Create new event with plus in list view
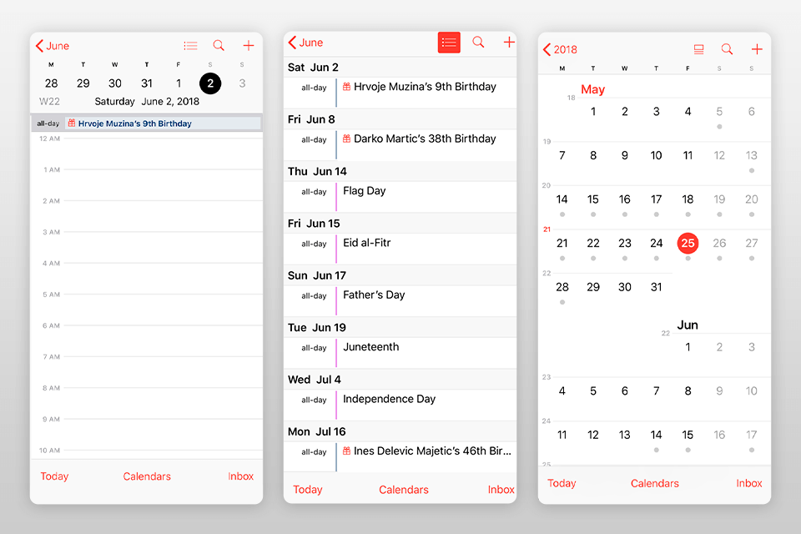 (508, 43)
